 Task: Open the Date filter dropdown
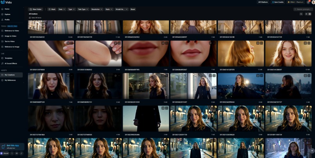tap(62, 9)
